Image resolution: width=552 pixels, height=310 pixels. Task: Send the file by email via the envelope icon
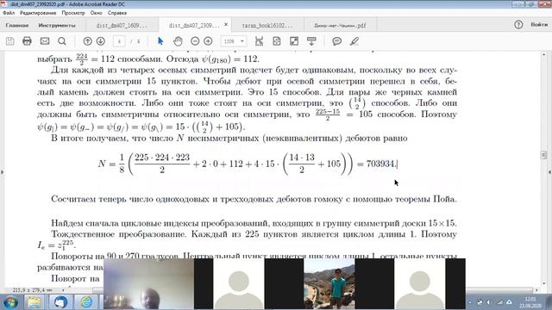point(45,41)
